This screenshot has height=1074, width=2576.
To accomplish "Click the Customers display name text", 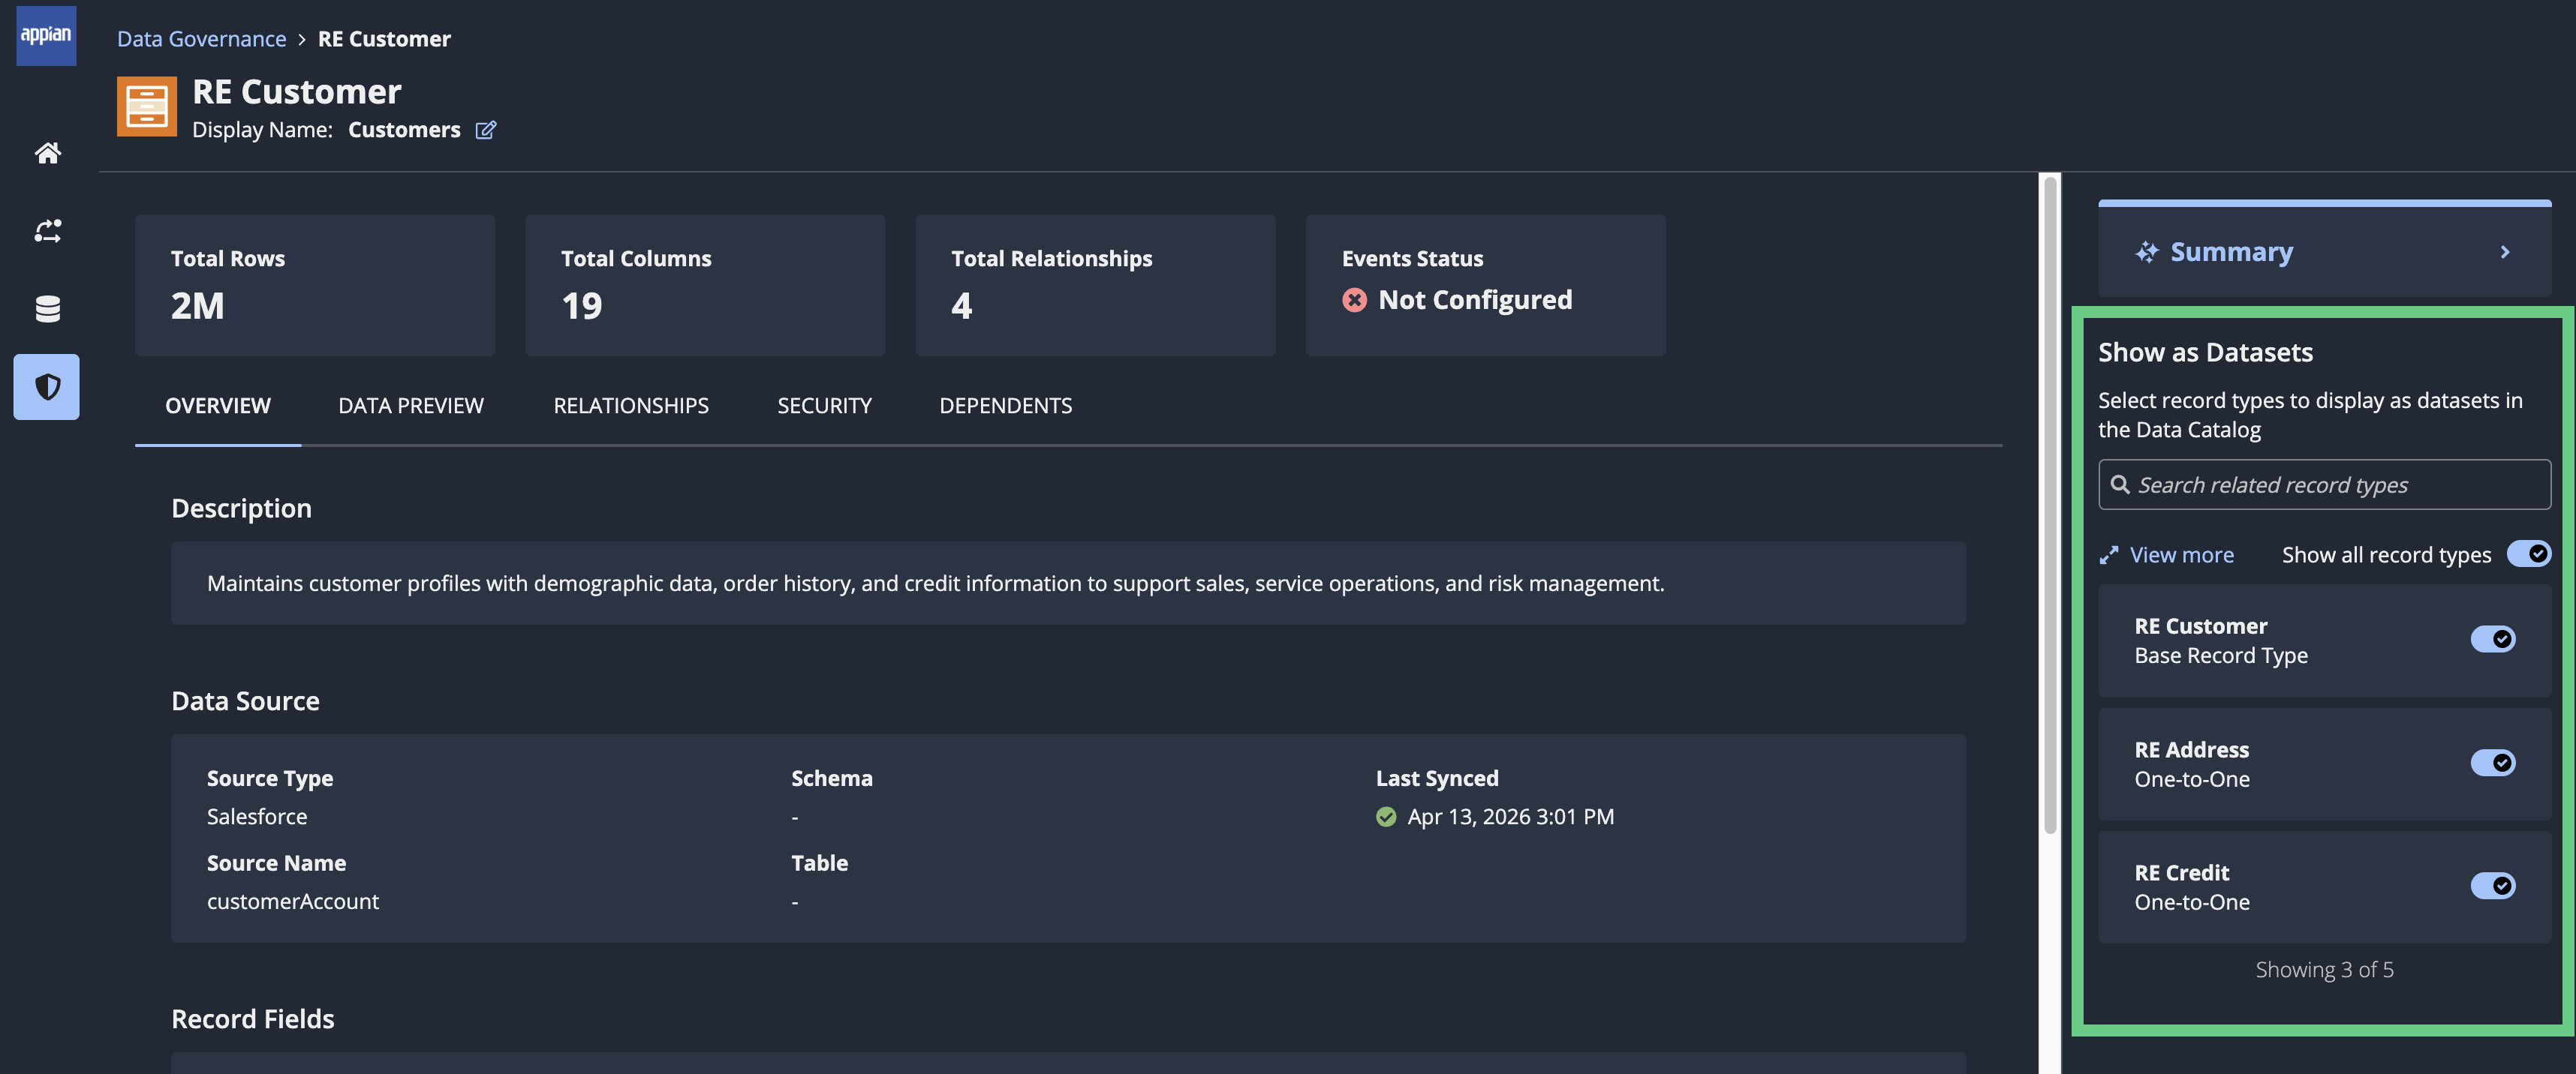I will pos(404,130).
